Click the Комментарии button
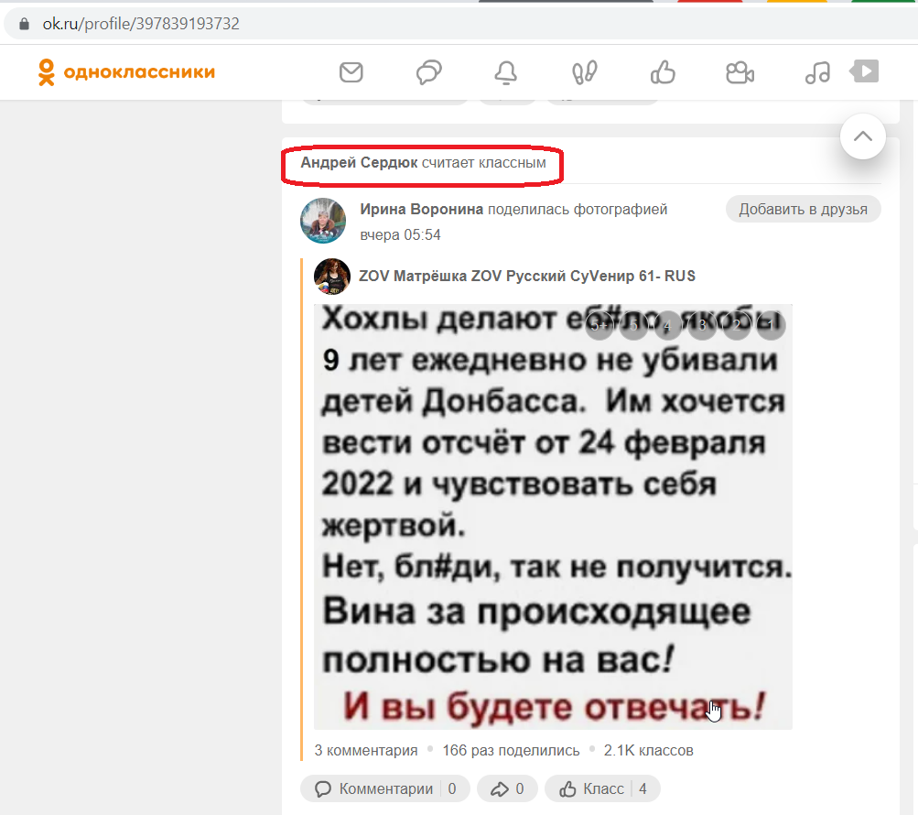918x815 pixels. tap(385, 788)
